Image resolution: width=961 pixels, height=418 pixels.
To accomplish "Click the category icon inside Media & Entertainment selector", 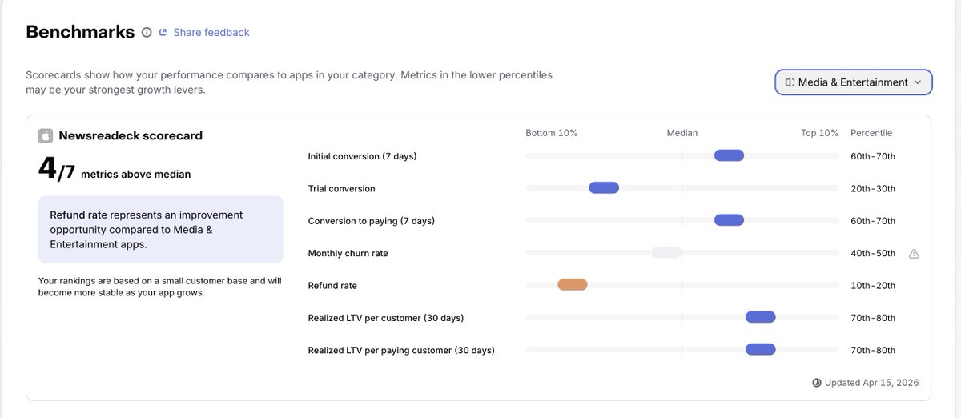I will pyautogui.click(x=790, y=82).
